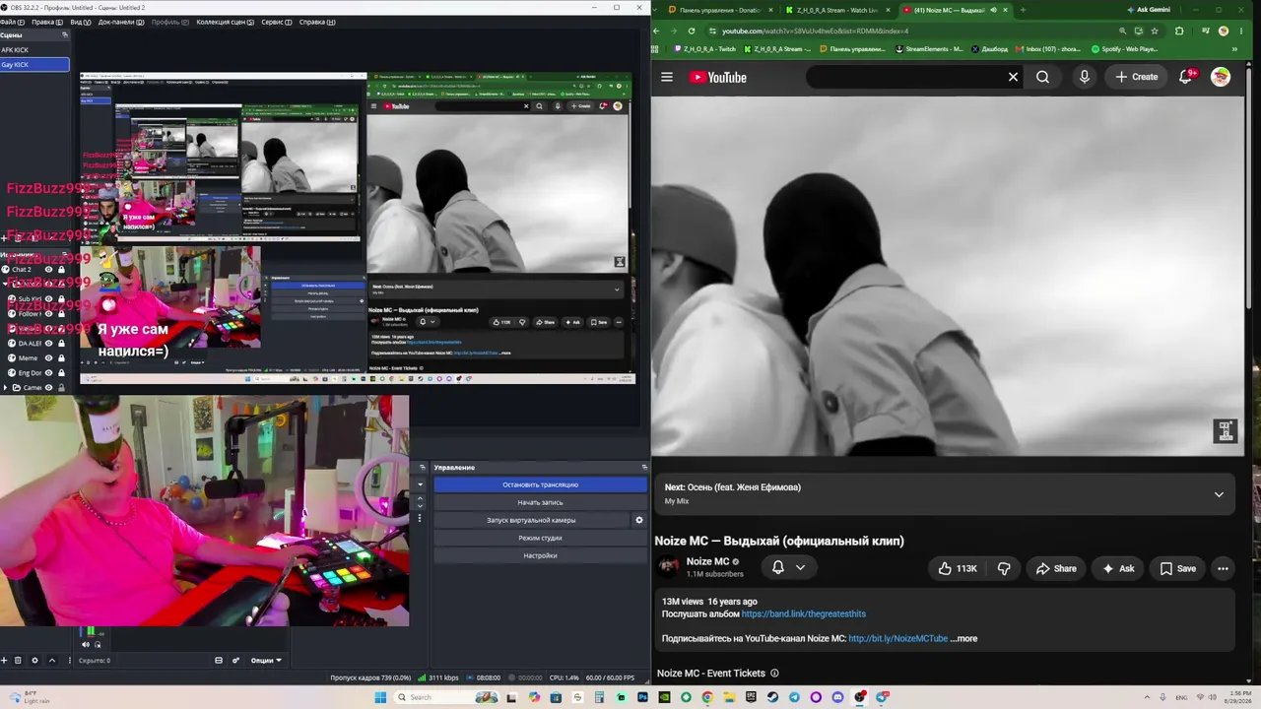Save the video to a playlist
Viewport: 1261px width, 709px height.
pos(1177,568)
